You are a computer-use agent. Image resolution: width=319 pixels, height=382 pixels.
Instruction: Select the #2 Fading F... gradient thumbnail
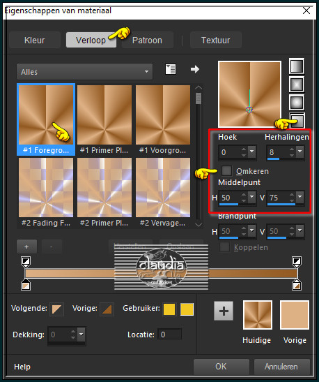pyautogui.click(x=46, y=193)
